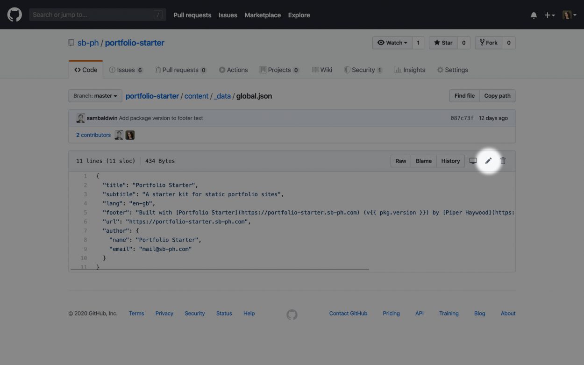Open Marketplace in top navigation

pos(263,15)
